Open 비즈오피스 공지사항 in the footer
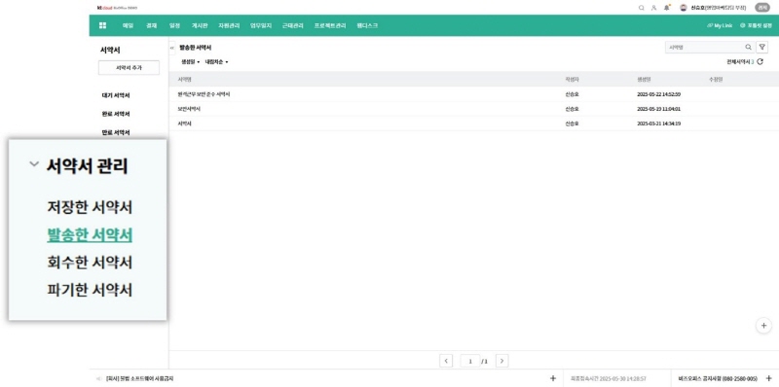 click(x=718, y=378)
